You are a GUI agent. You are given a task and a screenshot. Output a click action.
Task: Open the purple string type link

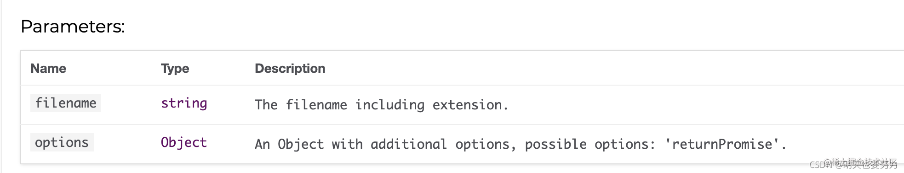[184, 103]
